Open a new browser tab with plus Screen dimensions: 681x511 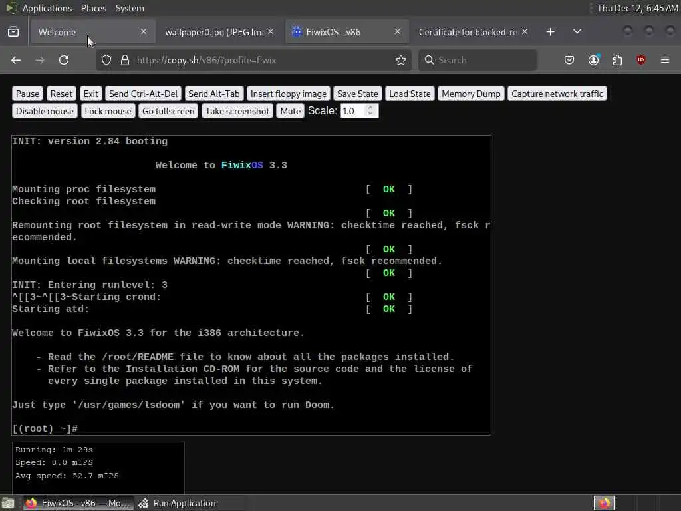(x=550, y=32)
